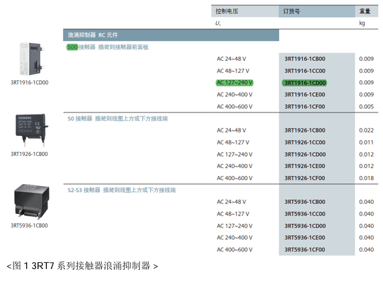Viewport: 383px width, 281px height.
Task: Click AC 127~240 V in the 3RT5936-1CD00 row
Action: (234, 226)
